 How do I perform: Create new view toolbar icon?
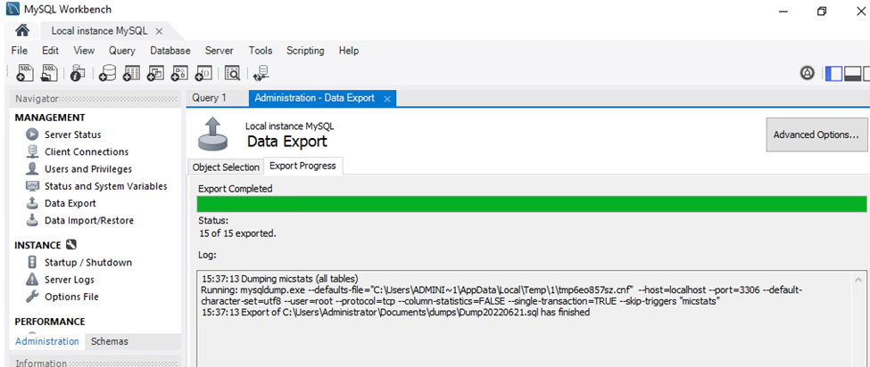pos(155,72)
